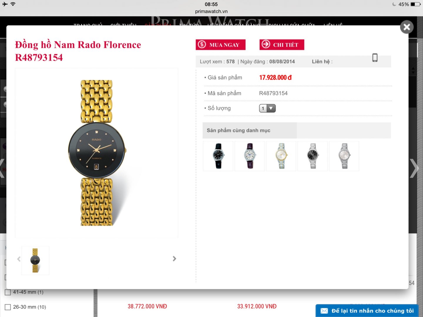
Task: Click the dollar icon on MUA NGAY
Action: click(x=202, y=45)
